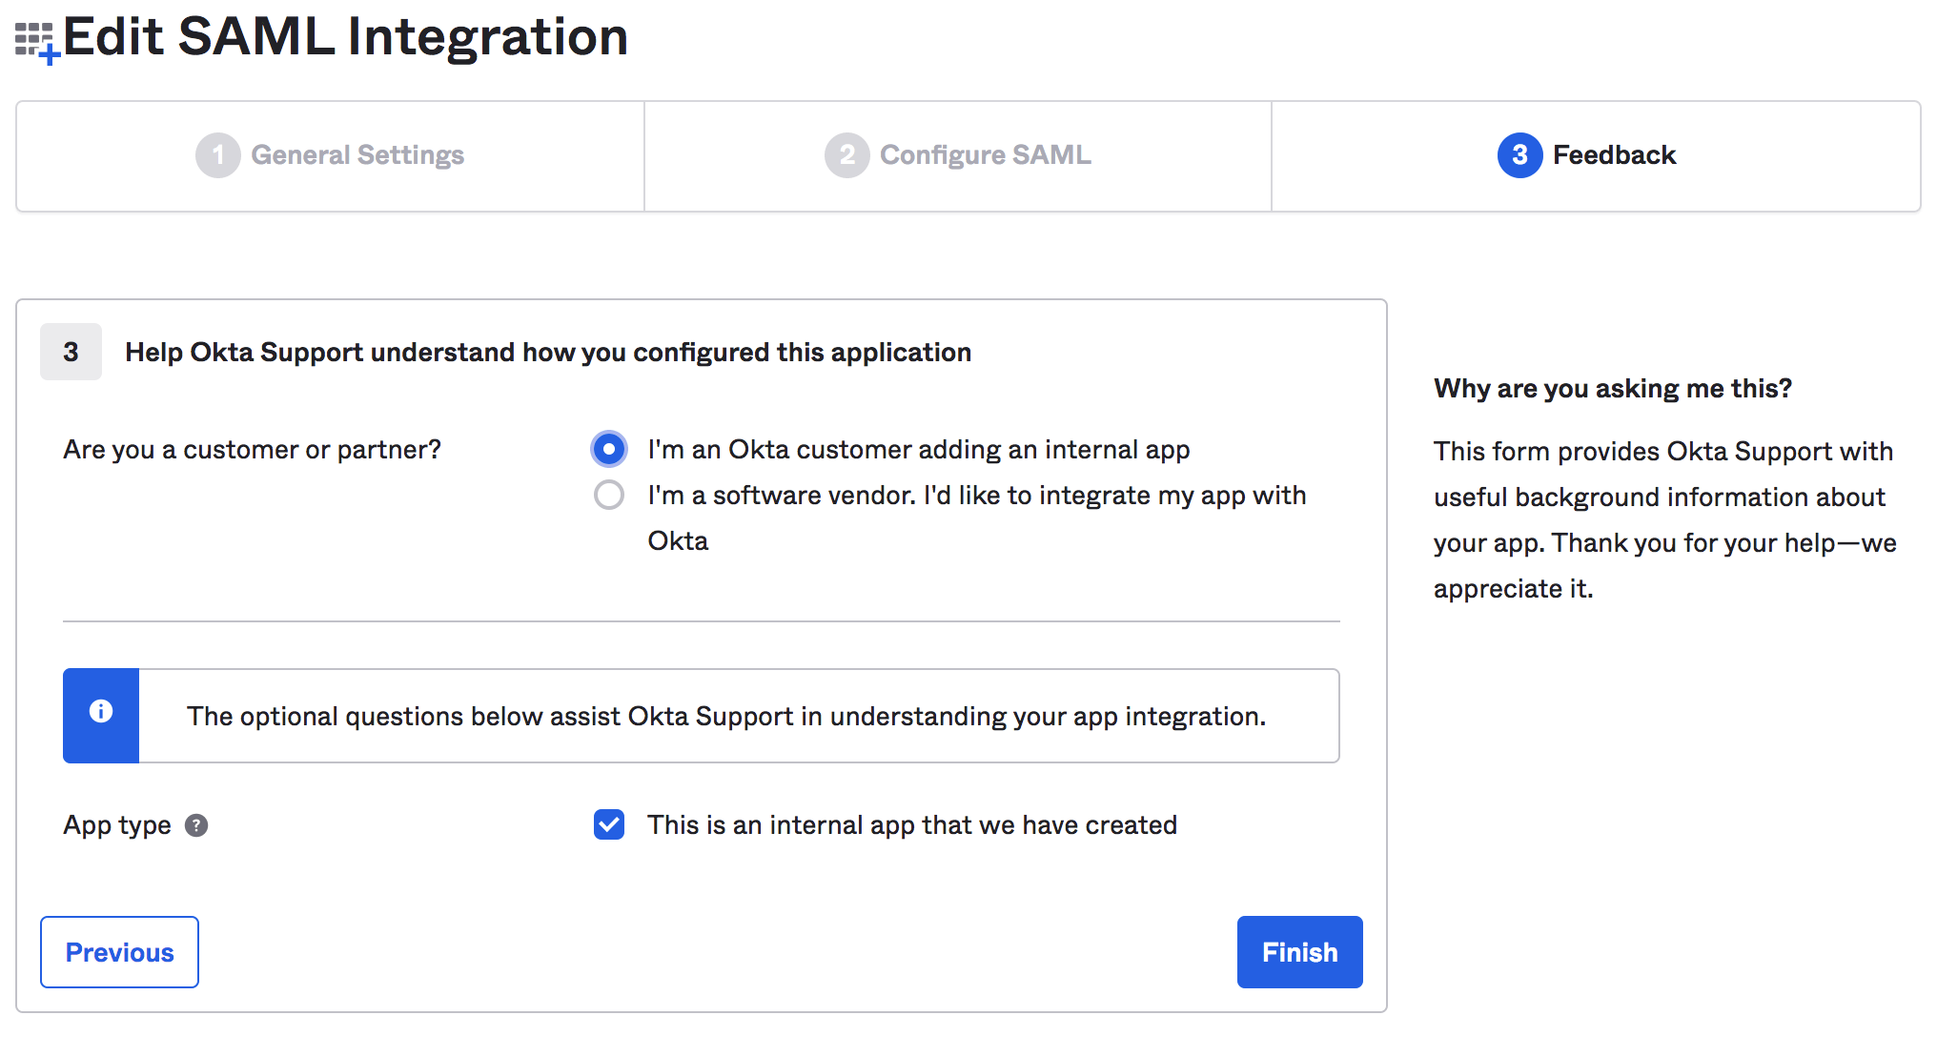1937x1056 pixels.
Task: Click the software vendor option label
Action: click(976, 497)
